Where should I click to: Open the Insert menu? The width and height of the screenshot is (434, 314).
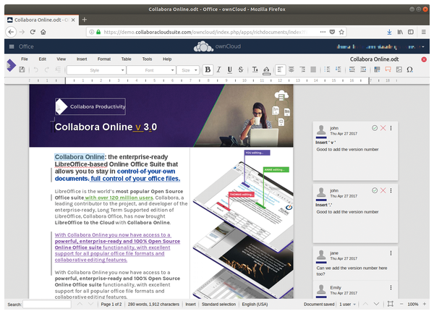(82, 59)
